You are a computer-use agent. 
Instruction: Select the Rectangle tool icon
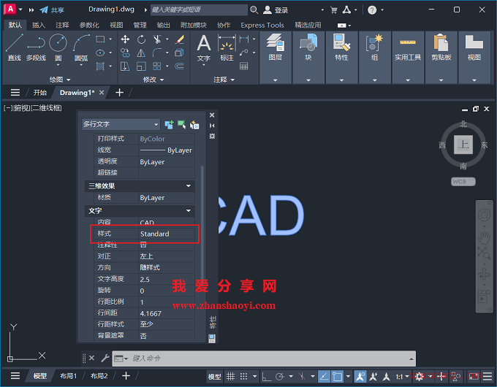click(x=100, y=39)
